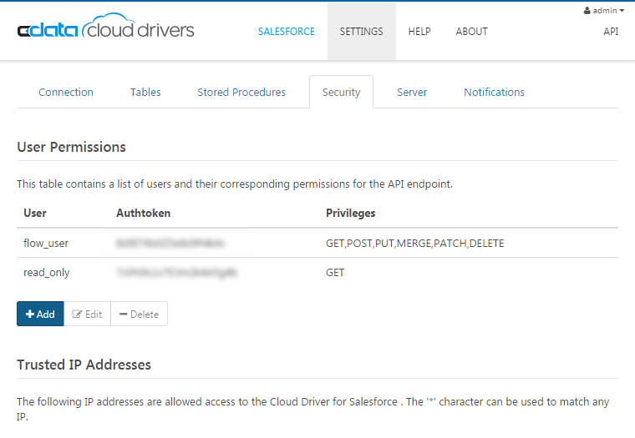Click the Delete user button
This screenshot has width=635, height=438.
pyautogui.click(x=139, y=315)
